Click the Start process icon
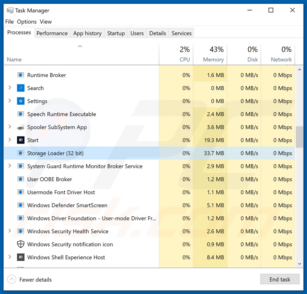Screen dimensions: 307x294 (x=21, y=140)
